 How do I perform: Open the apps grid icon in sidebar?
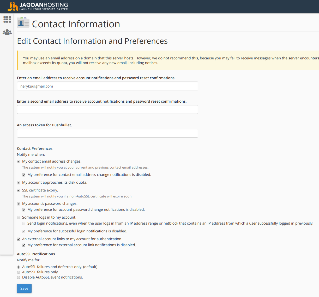[7, 19]
